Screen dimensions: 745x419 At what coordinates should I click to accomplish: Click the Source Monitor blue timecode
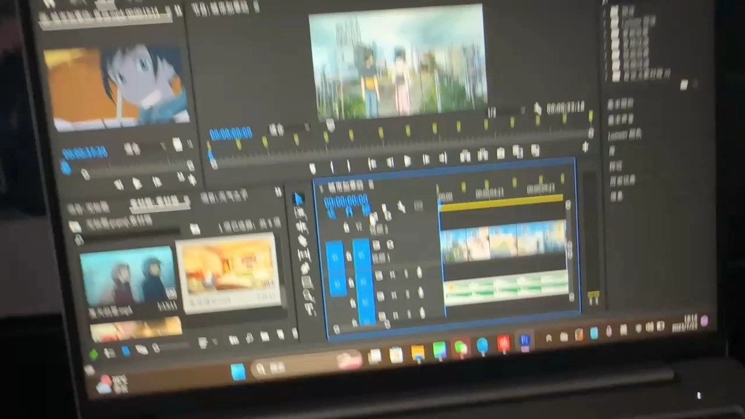tap(85, 153)
